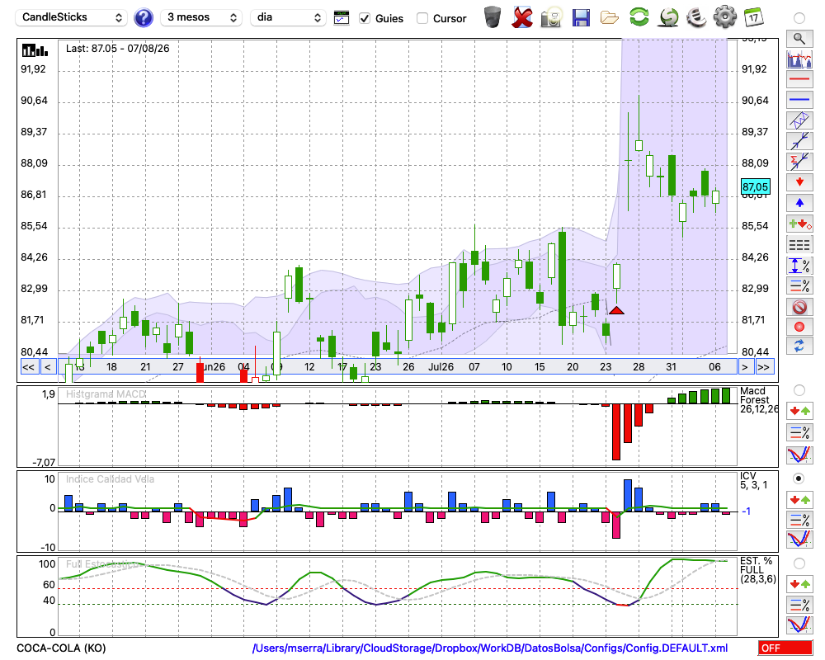Open the calendar icon showing 17
This screenshot has height=660, width=825.
pos(753,17)
